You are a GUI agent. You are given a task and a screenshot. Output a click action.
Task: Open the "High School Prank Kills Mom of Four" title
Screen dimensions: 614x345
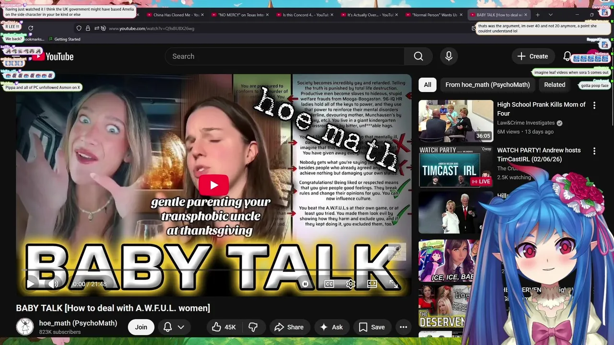pos(541,109)
